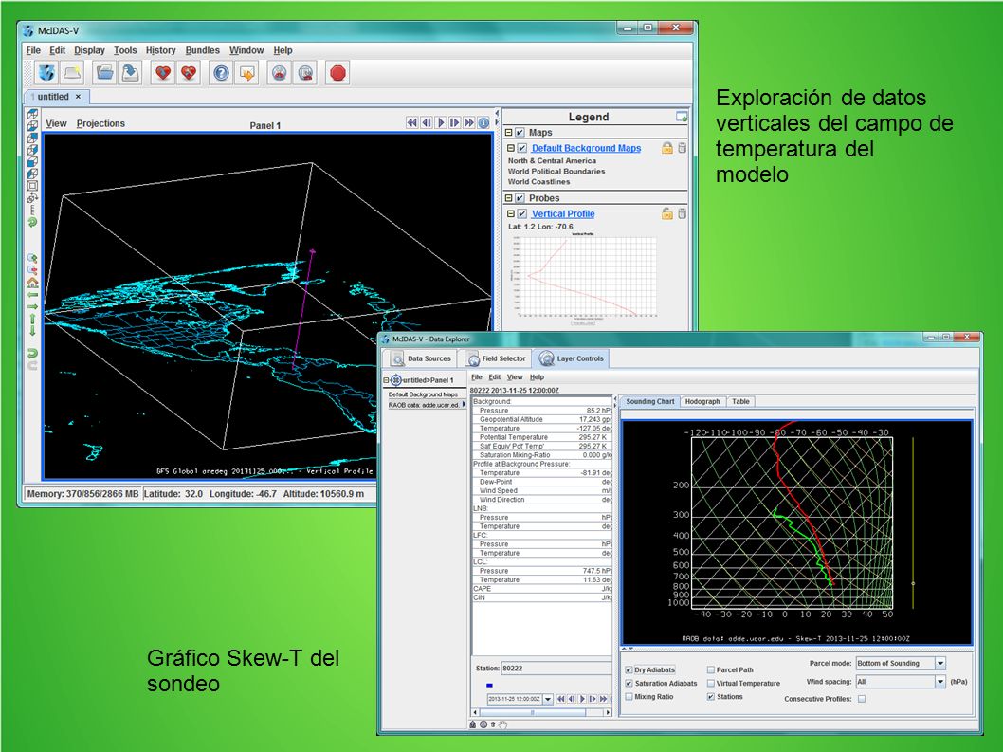
Task: Open the Data Sources tab
Action: pos(422,358)
